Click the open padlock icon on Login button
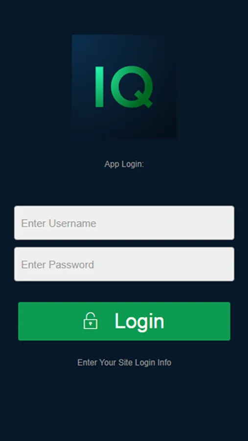 (90, 321)
